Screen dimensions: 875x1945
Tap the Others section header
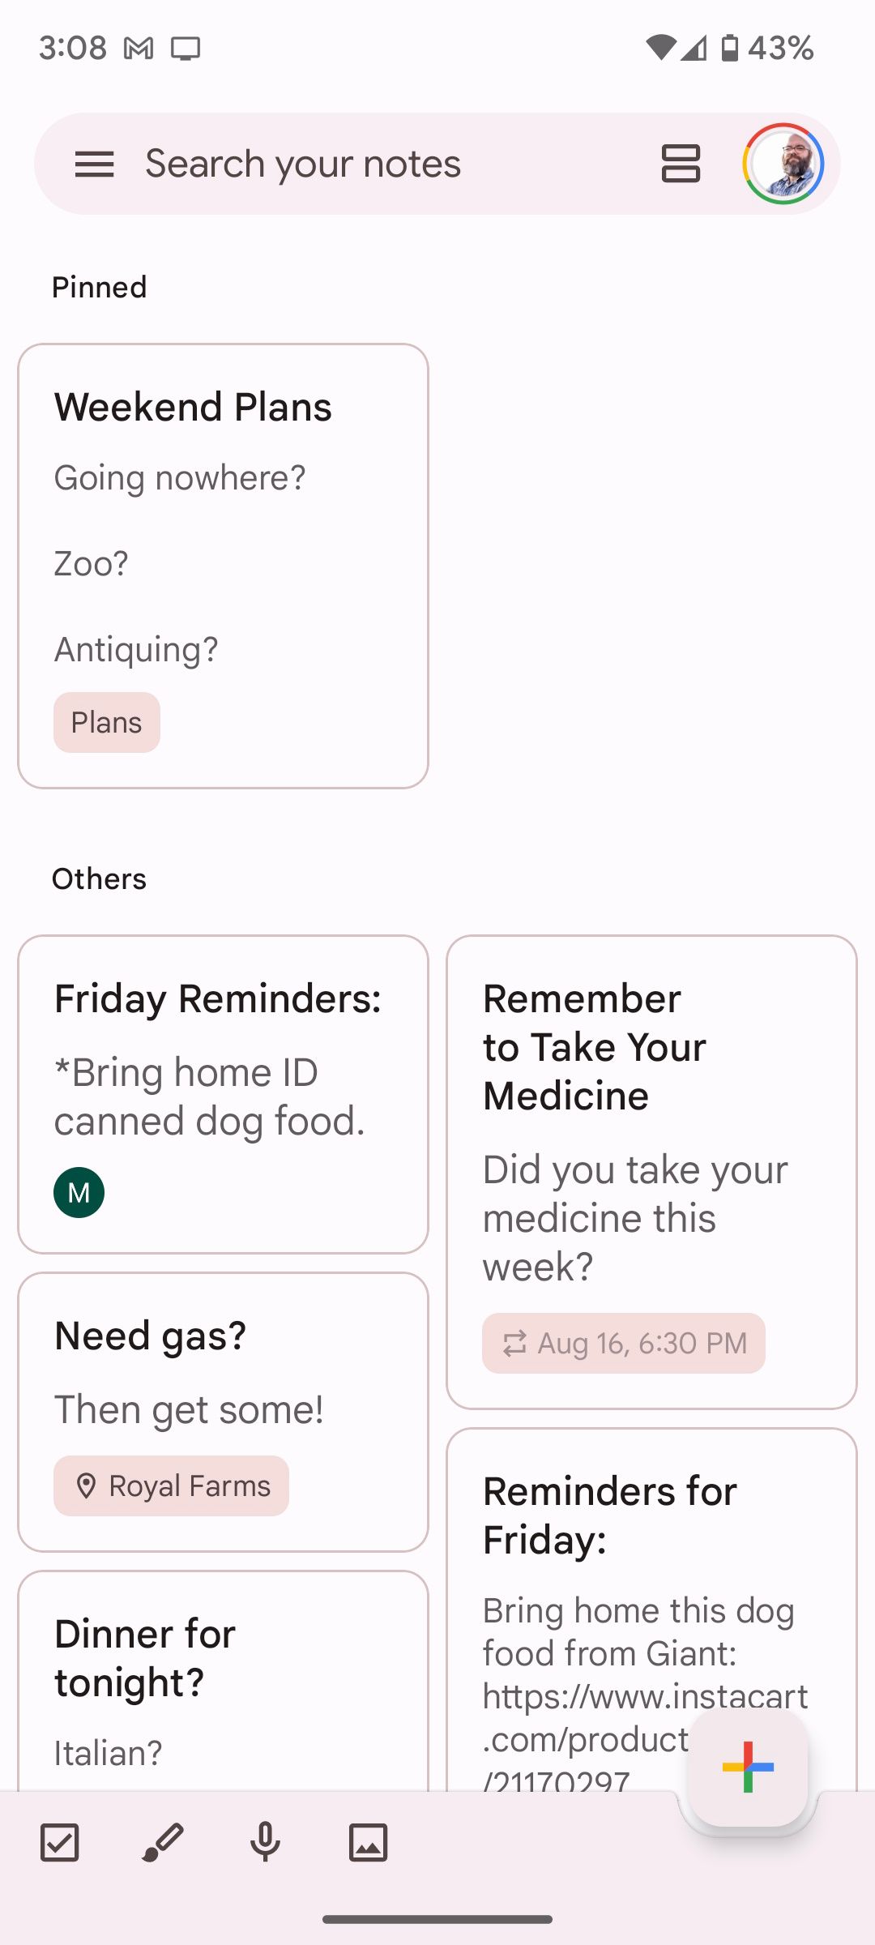(x=99, y=878)
